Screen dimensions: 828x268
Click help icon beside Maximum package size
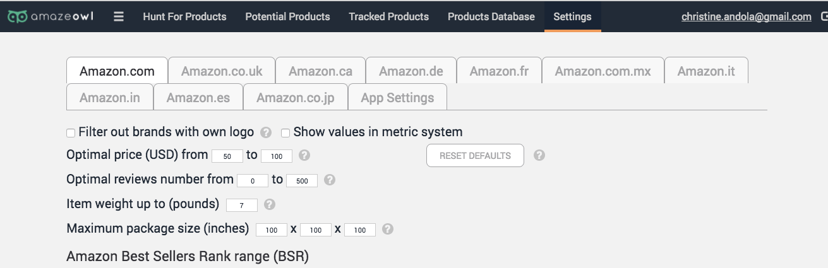pos(388,229)
